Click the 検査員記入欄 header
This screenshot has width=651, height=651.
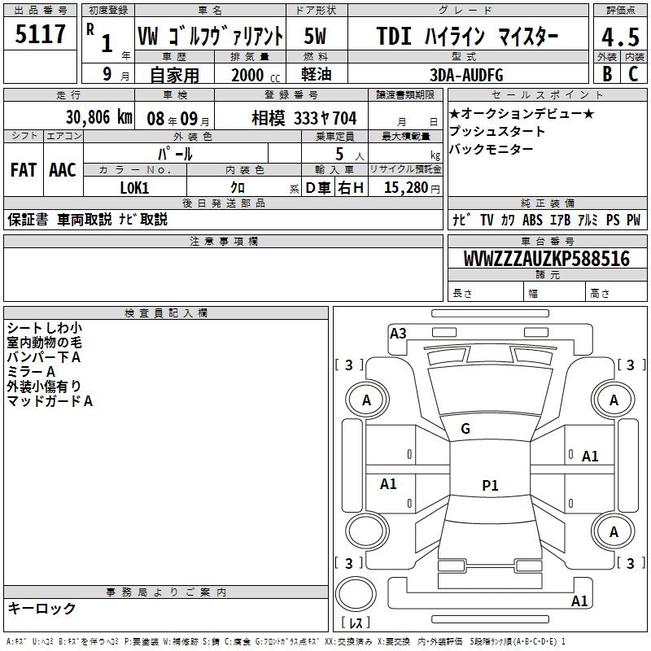(x=166, y=313)
